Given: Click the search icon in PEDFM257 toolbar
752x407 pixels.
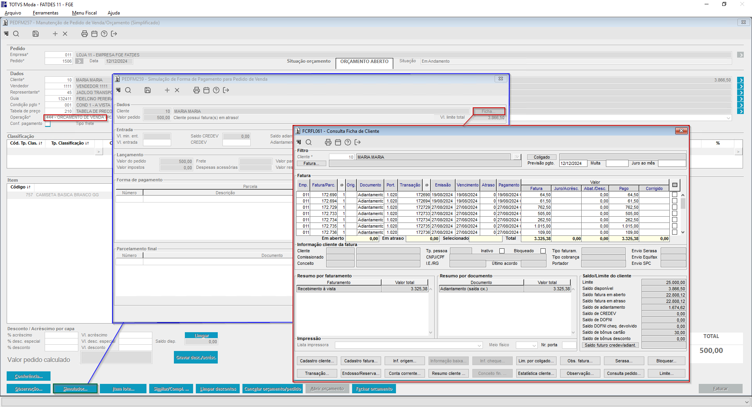Looking at the screenshot, I should tap(16, 34).
